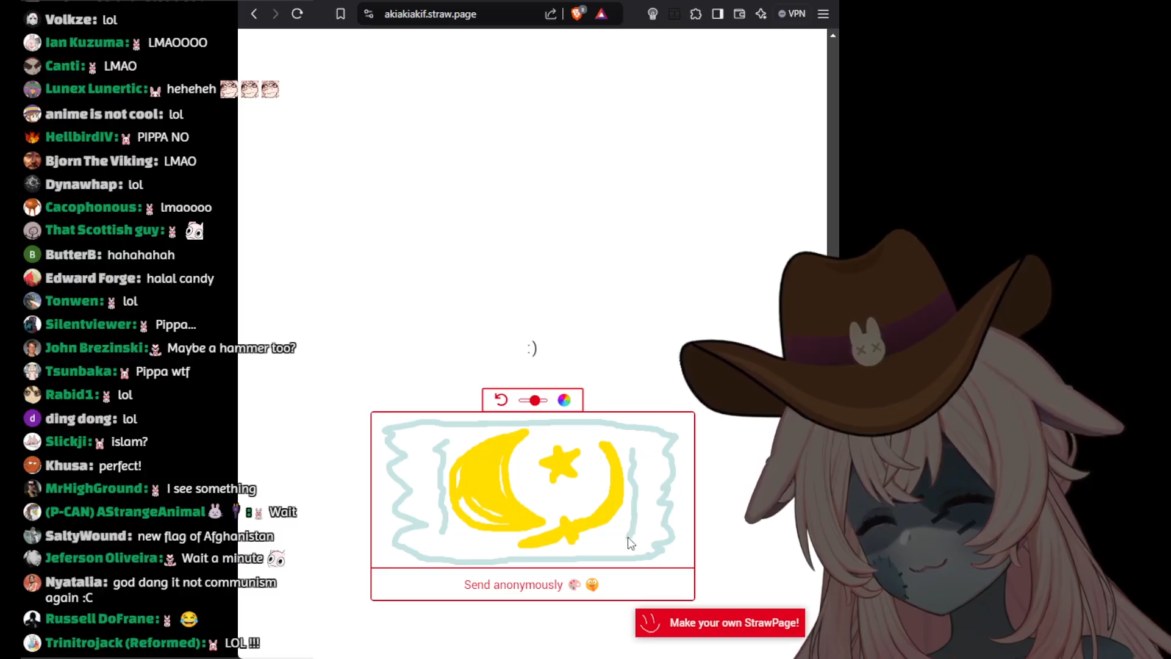Click Cacophonous message 'lmaoooo'

[186, 207]
